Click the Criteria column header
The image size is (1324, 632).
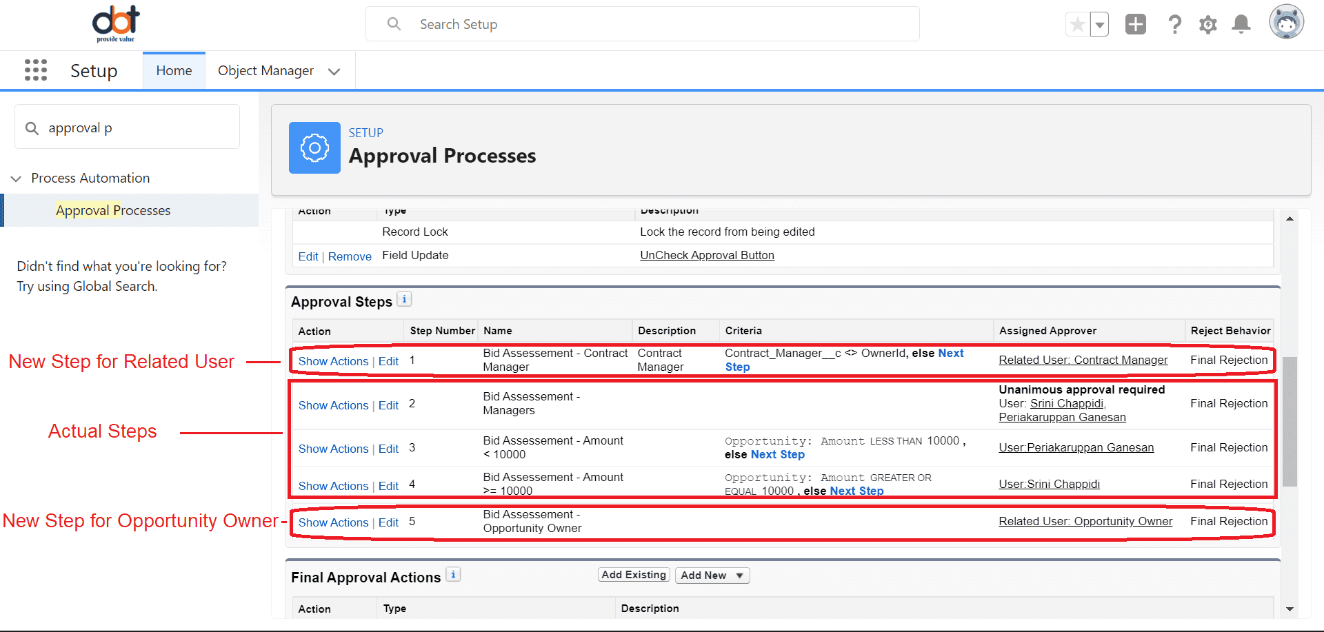(743, 331)
